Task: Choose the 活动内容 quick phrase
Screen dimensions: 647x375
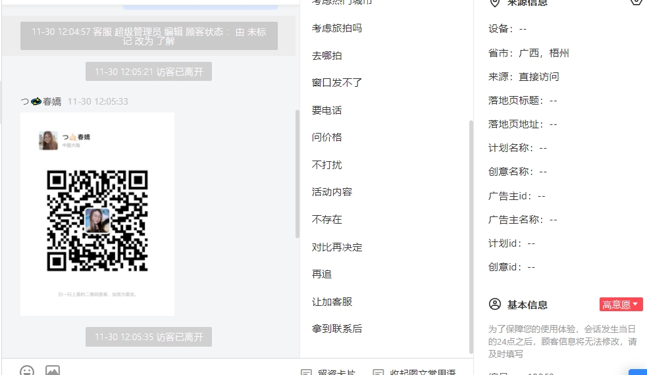Action: pyautogui.click(x=332, y=192)
